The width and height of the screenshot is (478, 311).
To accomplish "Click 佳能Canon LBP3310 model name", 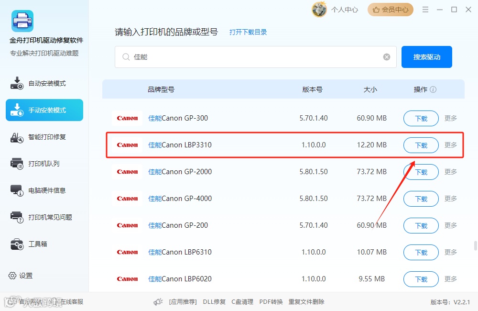I will coord(180,145).
